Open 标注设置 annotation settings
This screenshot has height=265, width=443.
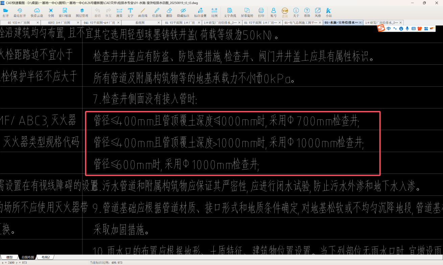(x=200, y=13)
